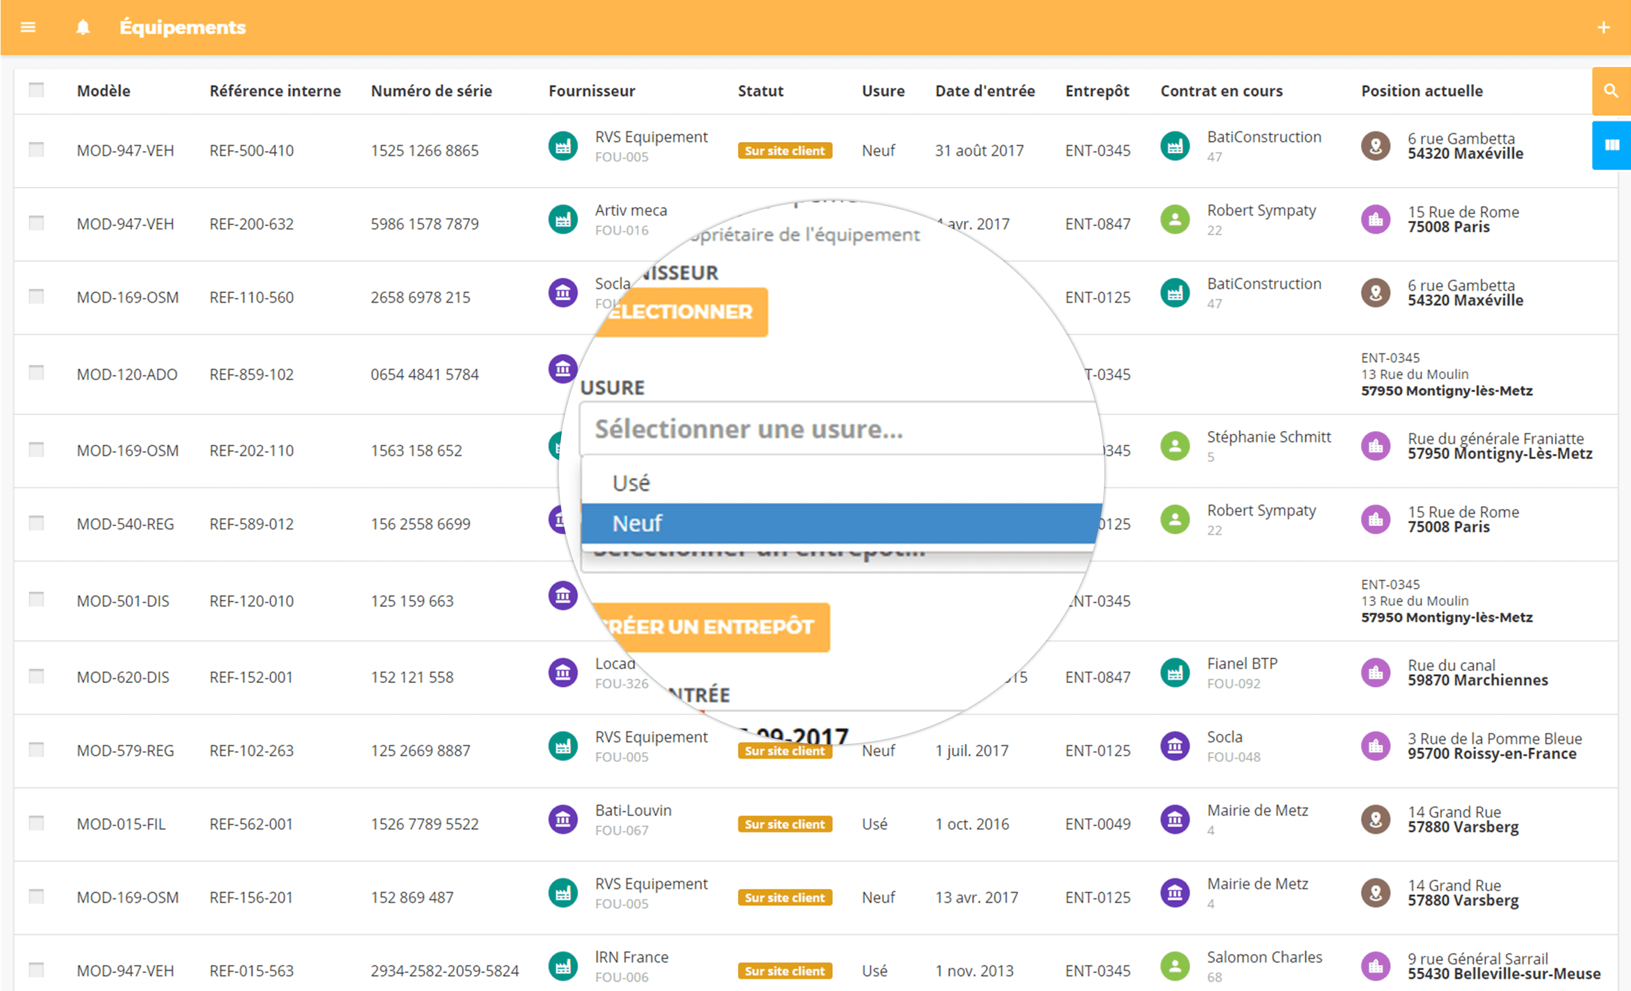The image size is (1631, 991).
Task: Click Robert Sympaty contract avatar in ENT-0847 row
Action: coord(1175,219)
